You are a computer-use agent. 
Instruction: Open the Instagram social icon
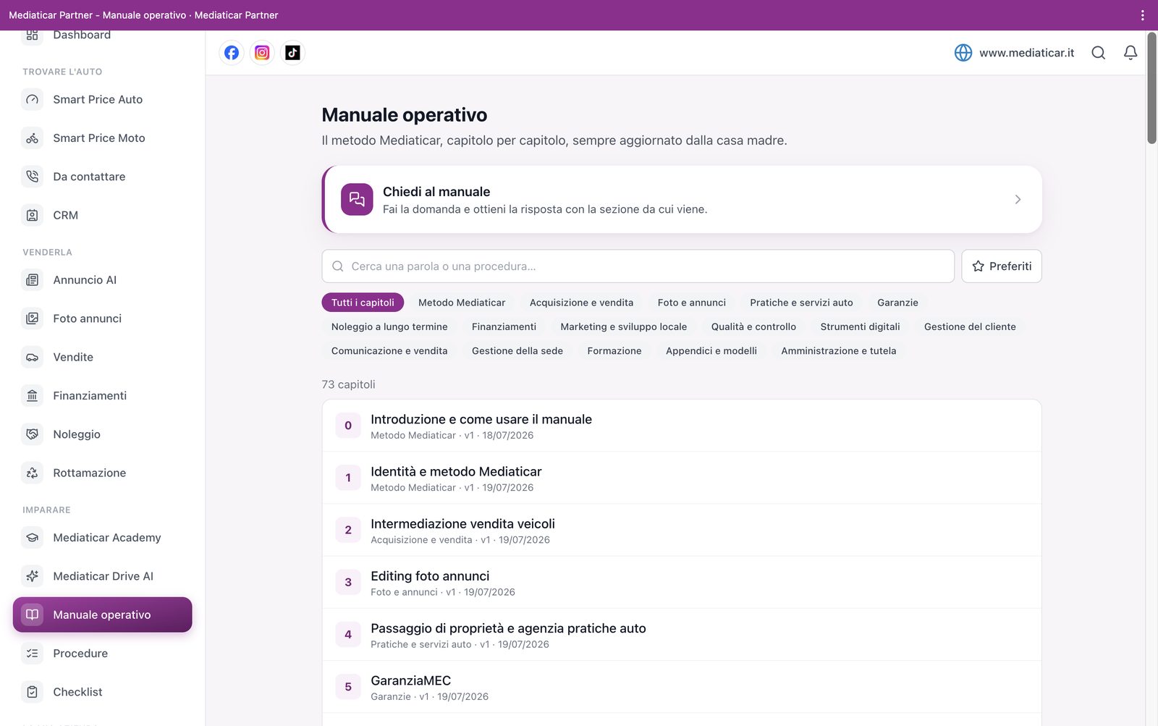coord(262,53)
